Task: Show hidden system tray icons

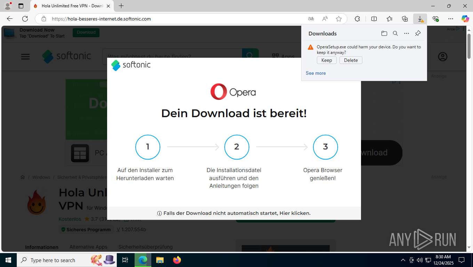Action: coord(403,260)
